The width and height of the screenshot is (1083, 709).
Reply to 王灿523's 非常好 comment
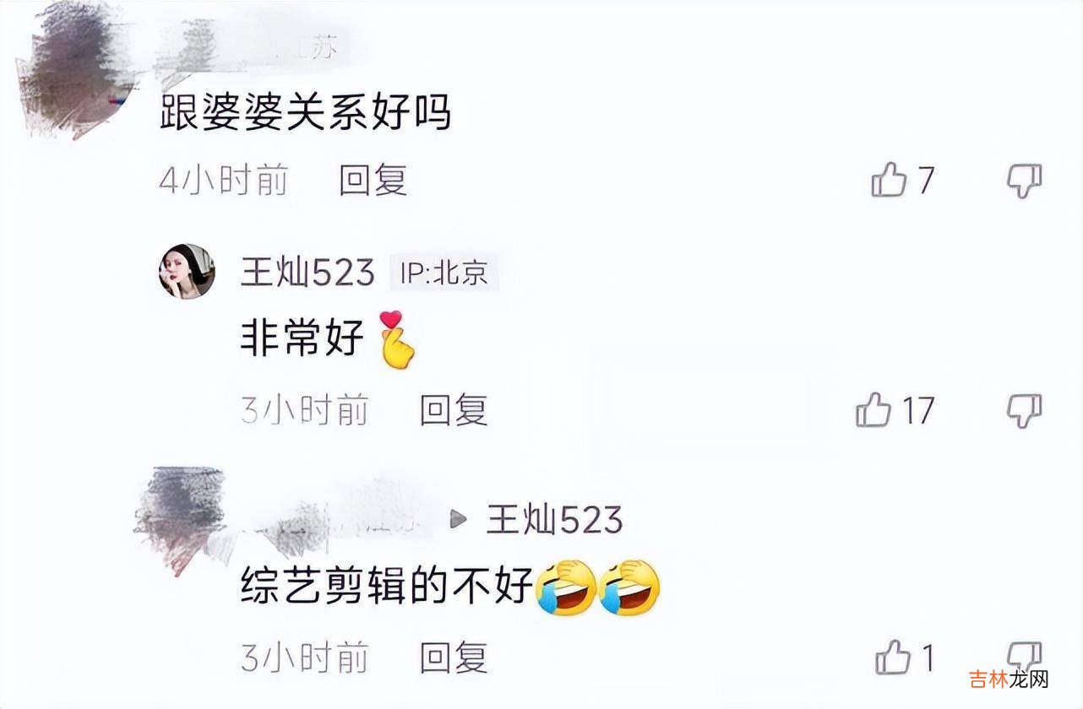click(454, 410)
